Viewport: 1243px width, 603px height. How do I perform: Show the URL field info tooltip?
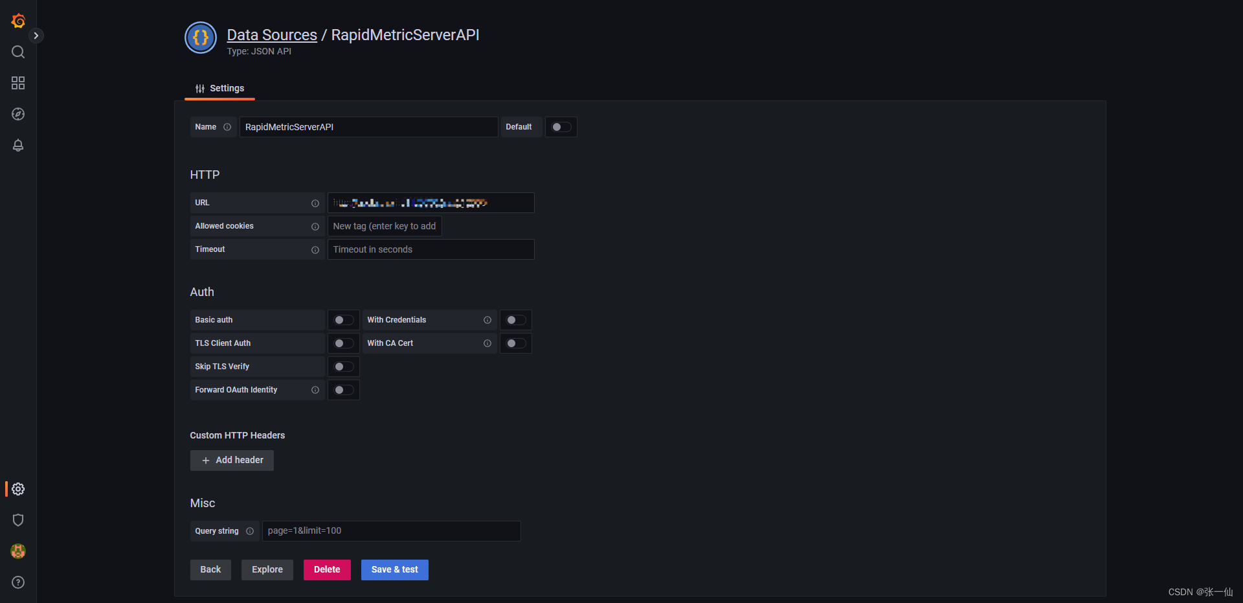315,203
